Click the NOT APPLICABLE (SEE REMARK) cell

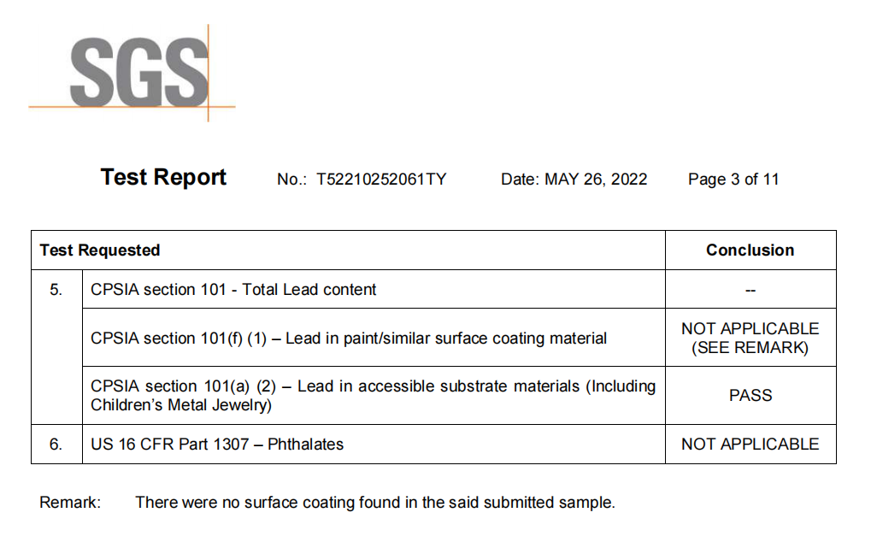click(750, 339)
